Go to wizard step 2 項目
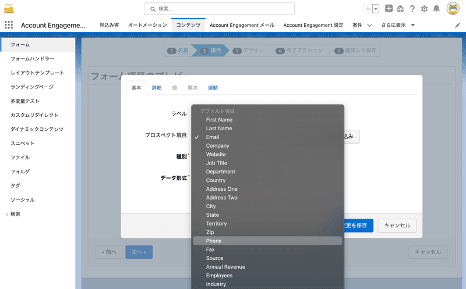This screenshot has height=289, width=466. [x=211, y=51]
